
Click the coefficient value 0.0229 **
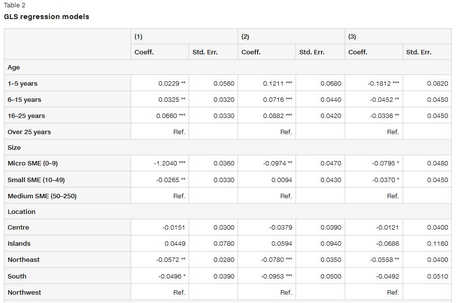(172, 84)
